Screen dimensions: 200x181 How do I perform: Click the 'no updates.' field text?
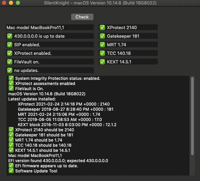click(26, 71)
